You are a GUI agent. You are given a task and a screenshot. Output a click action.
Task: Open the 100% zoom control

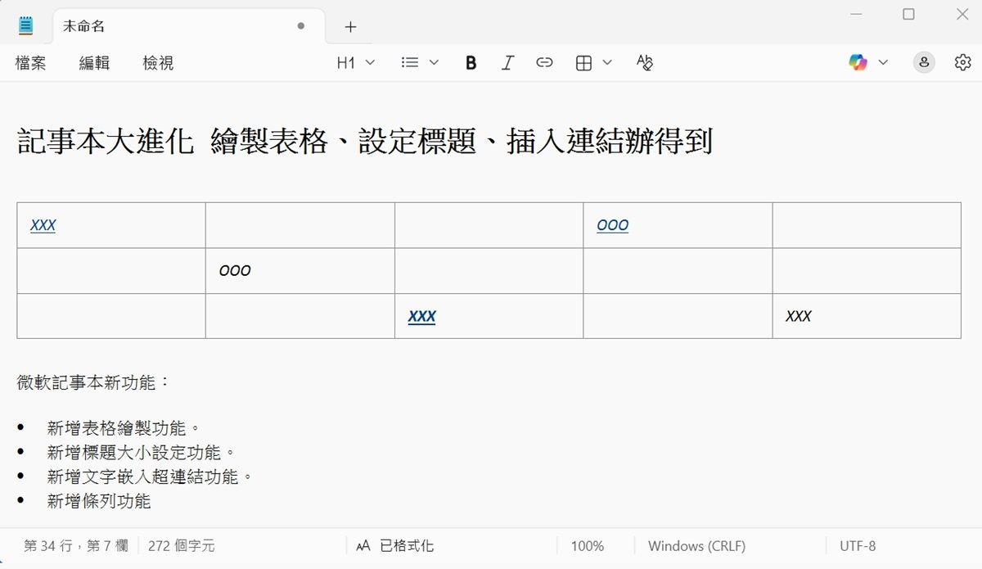coord(588,545)
